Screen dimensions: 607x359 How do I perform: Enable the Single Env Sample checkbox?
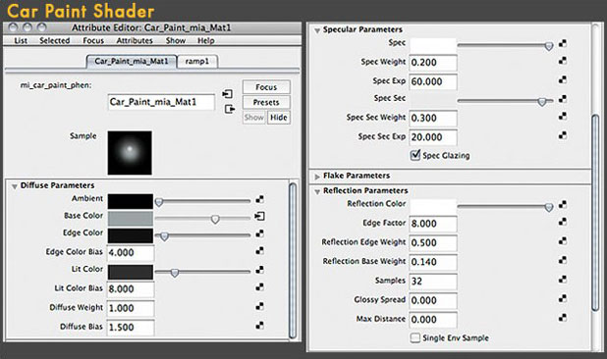click(x=415, y=337)
